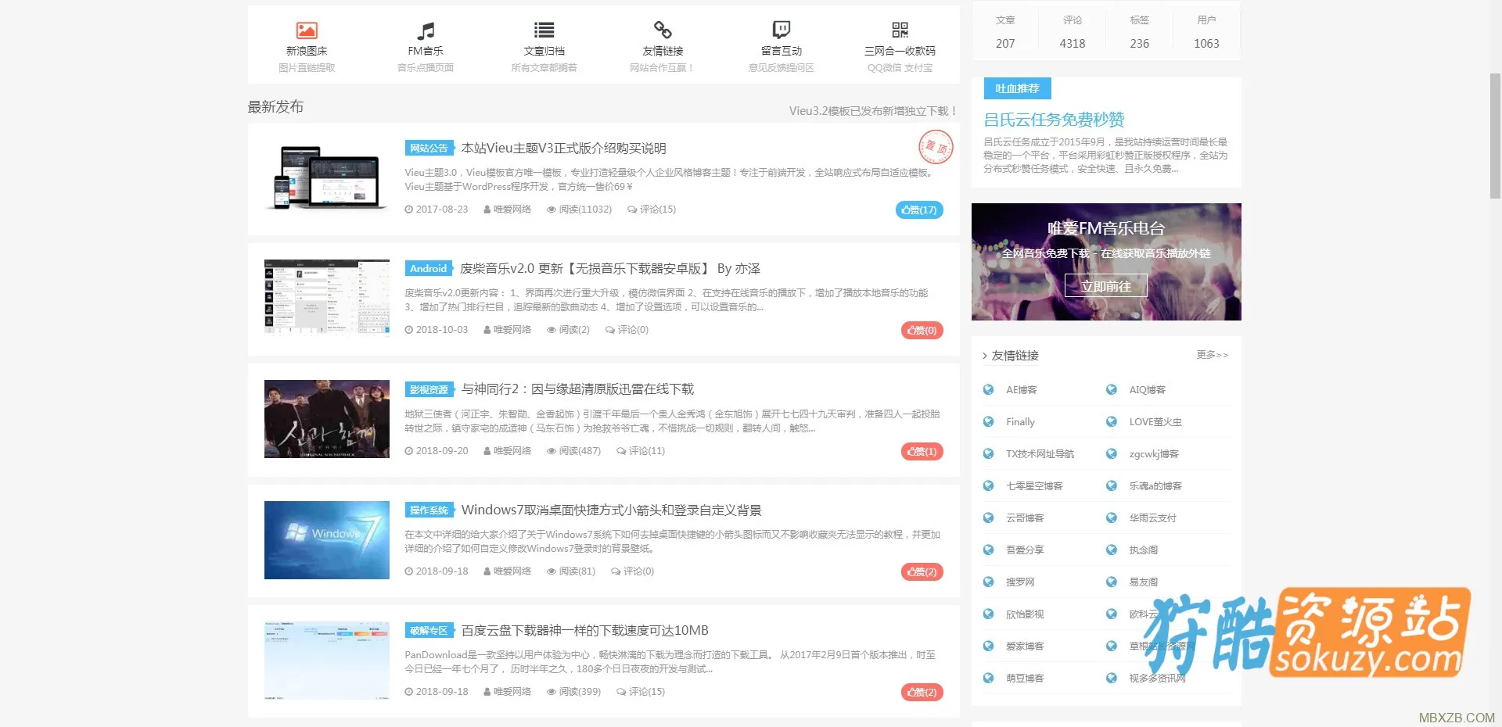Screen dimensions: 1502x727
Task: Open article 本站Vieu主题V3正式版介绍购买说明
Action: click(564, 148)
